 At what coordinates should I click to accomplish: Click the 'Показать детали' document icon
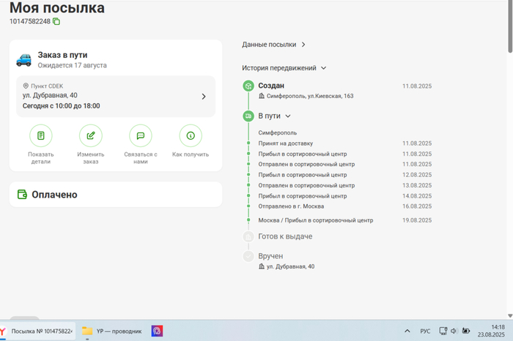coord(41,136)
